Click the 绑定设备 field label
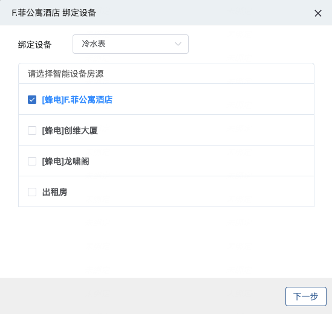The height and width of the screenshot is (314, 332). [34, 45]
